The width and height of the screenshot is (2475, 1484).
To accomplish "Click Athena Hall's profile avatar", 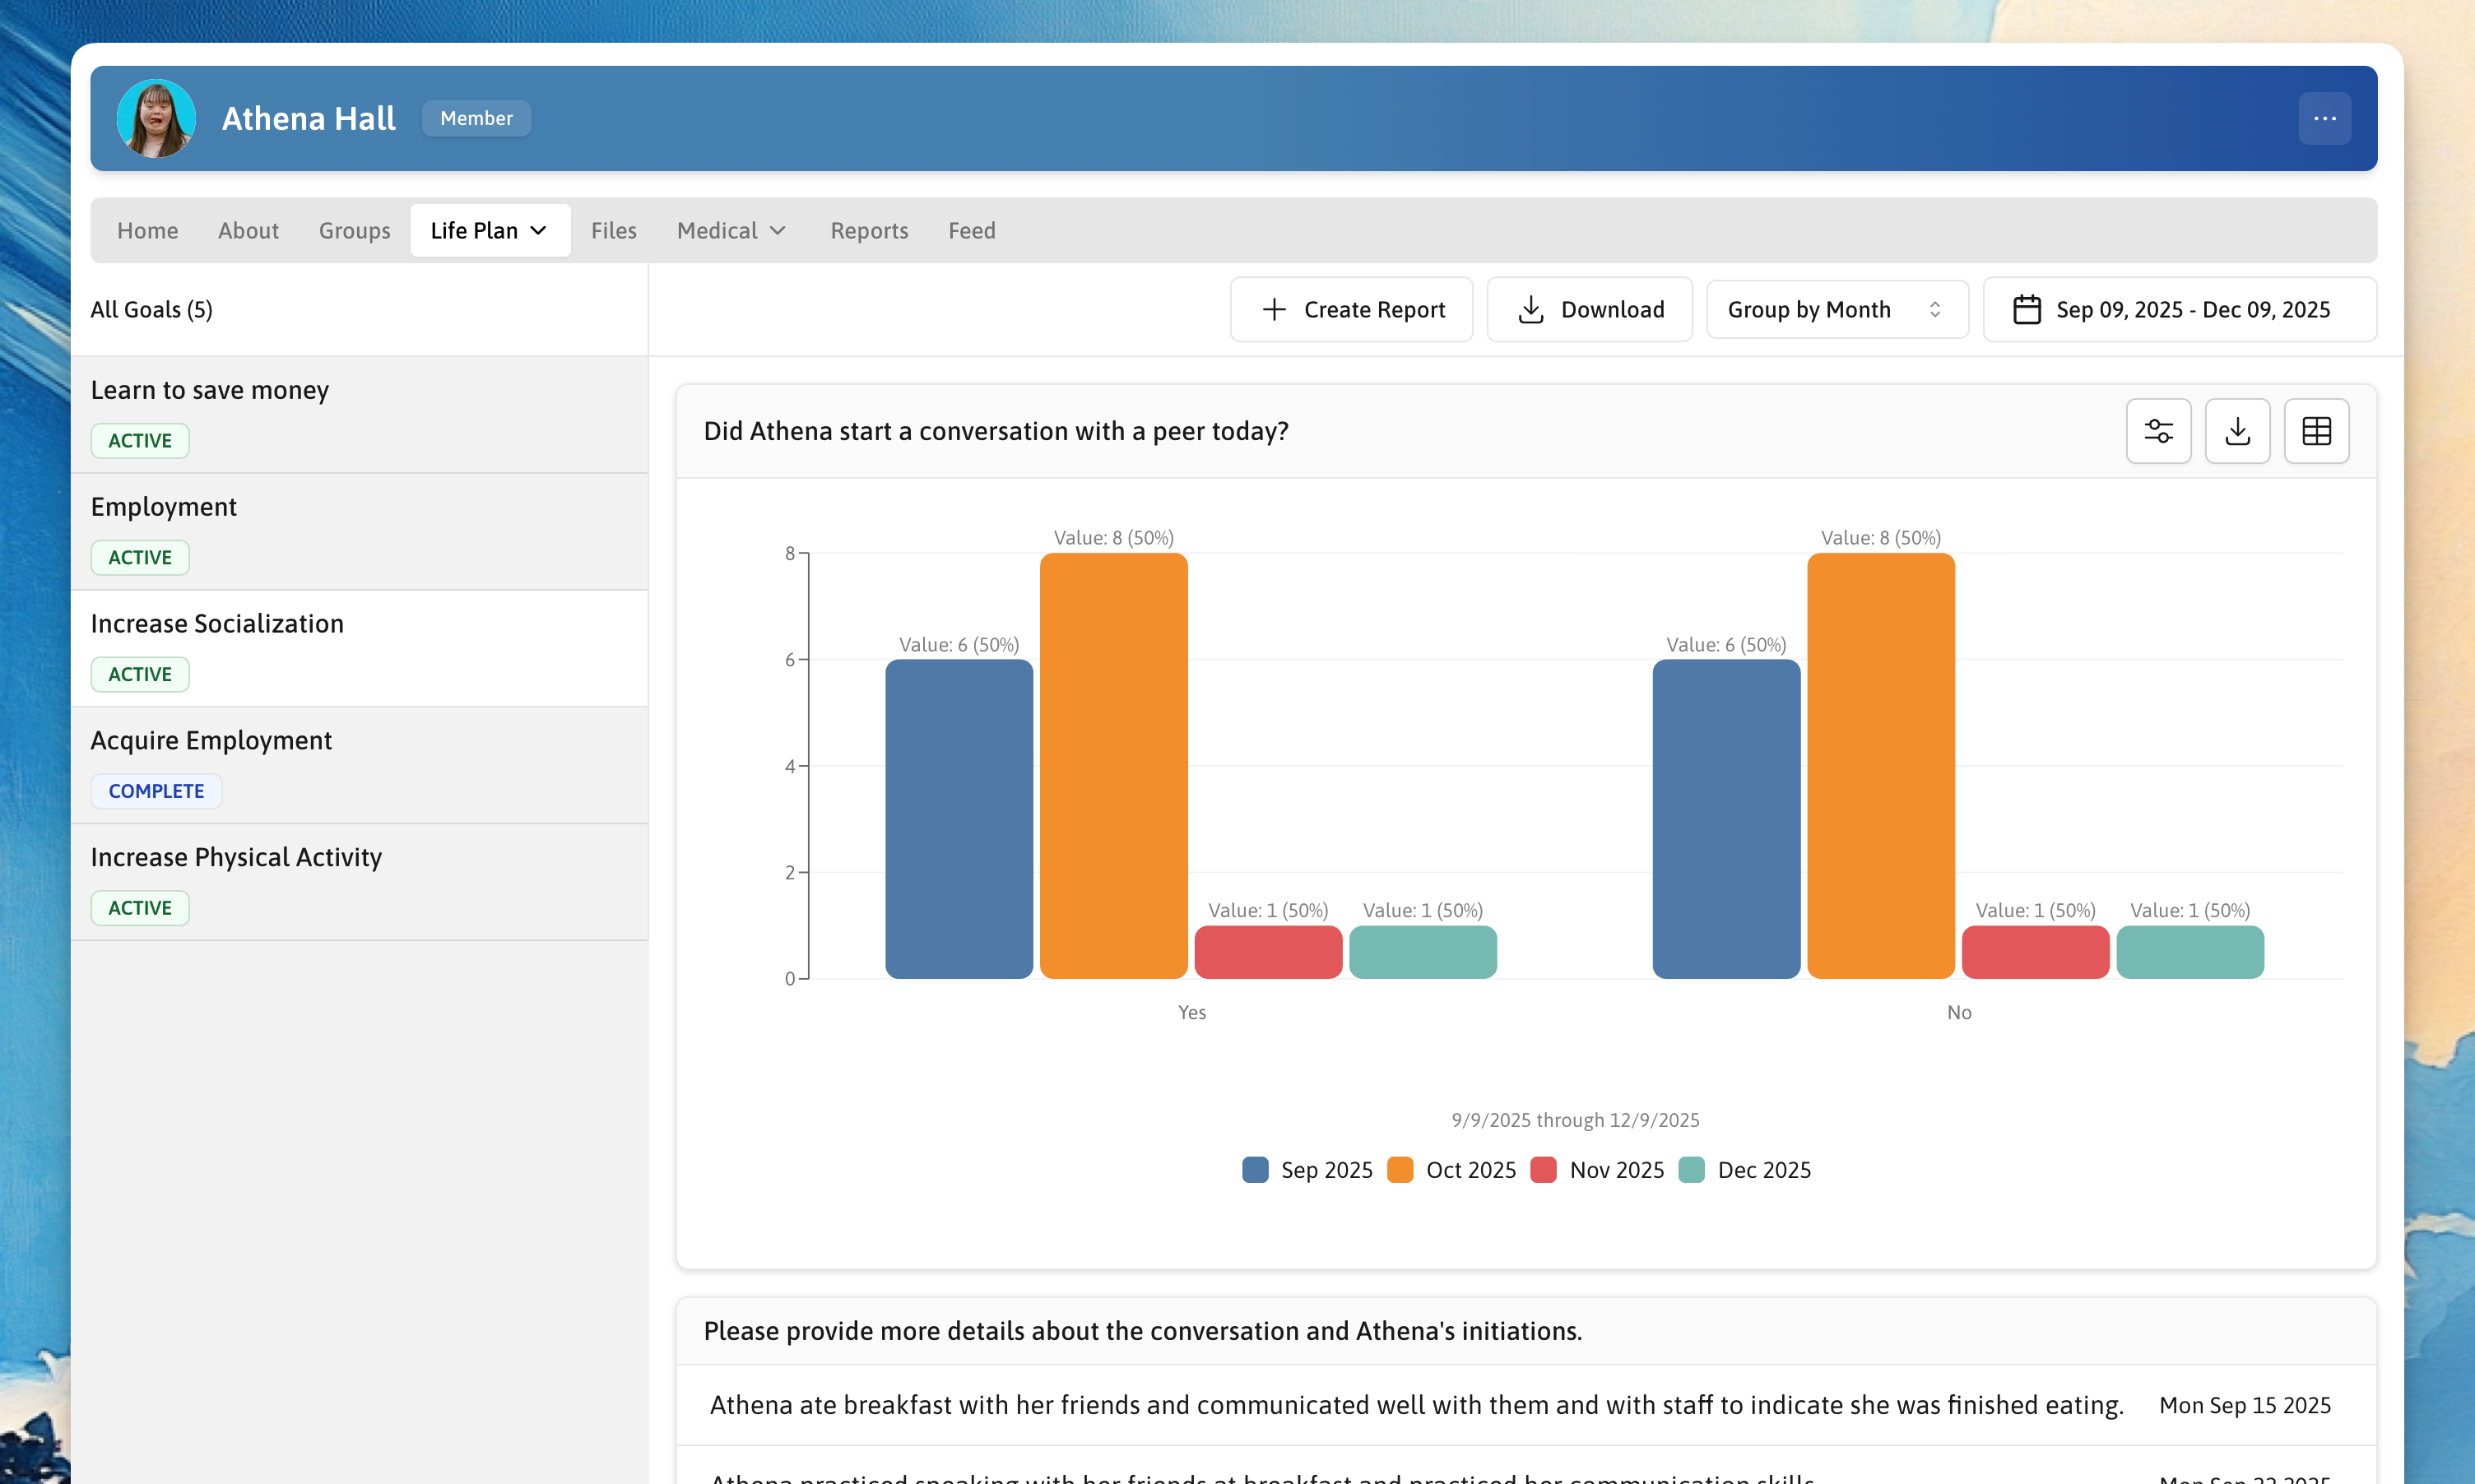I will pos(156,118).
